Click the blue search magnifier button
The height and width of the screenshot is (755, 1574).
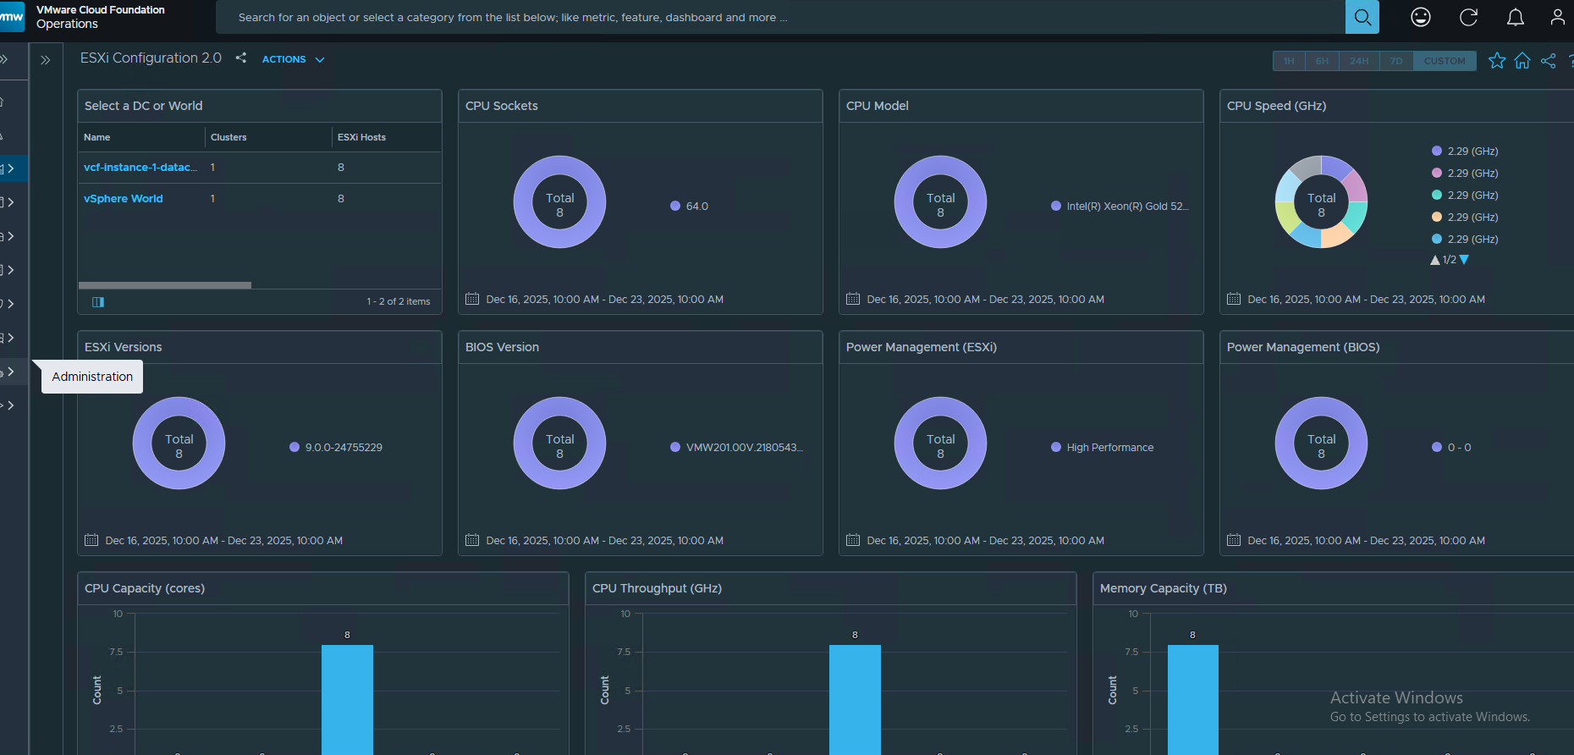coord(1362,17)
